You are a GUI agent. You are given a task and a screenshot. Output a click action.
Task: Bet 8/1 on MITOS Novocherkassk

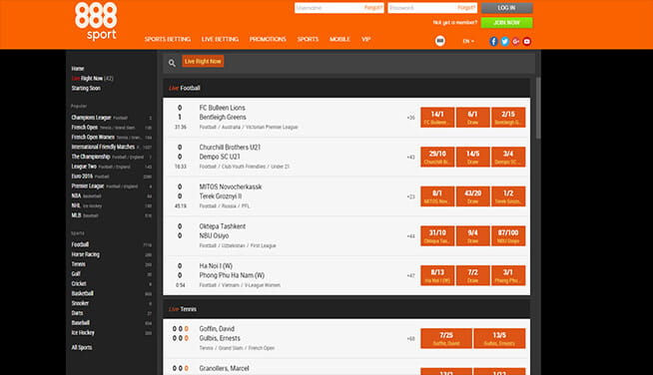(x=437, y=196)
